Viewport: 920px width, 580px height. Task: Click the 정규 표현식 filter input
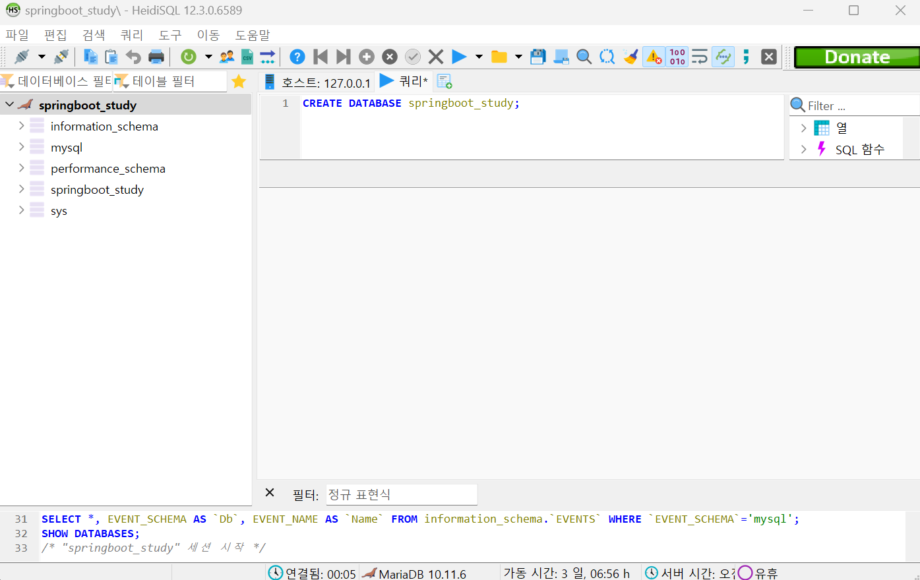(x=402, y=494)
